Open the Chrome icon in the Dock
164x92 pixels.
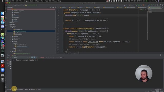tap(3, 18)
